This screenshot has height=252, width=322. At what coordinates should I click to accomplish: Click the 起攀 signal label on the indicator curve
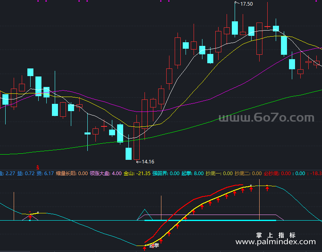point(154,246)
